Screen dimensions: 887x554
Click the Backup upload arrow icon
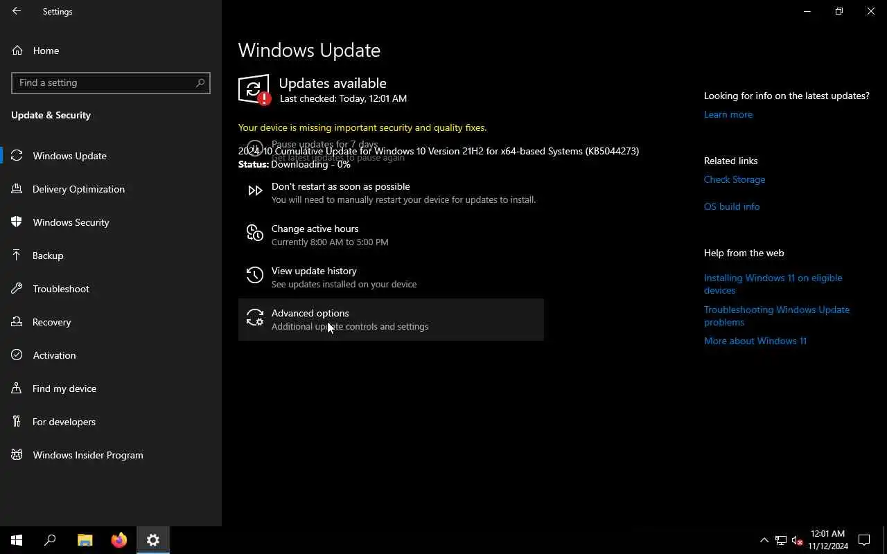[x=17, y=256]
